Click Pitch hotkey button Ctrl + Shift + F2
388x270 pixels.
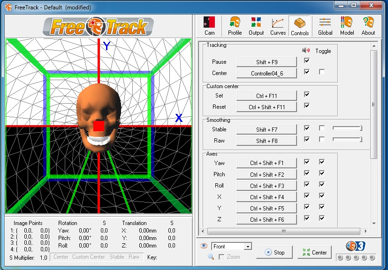pos(266,174)
